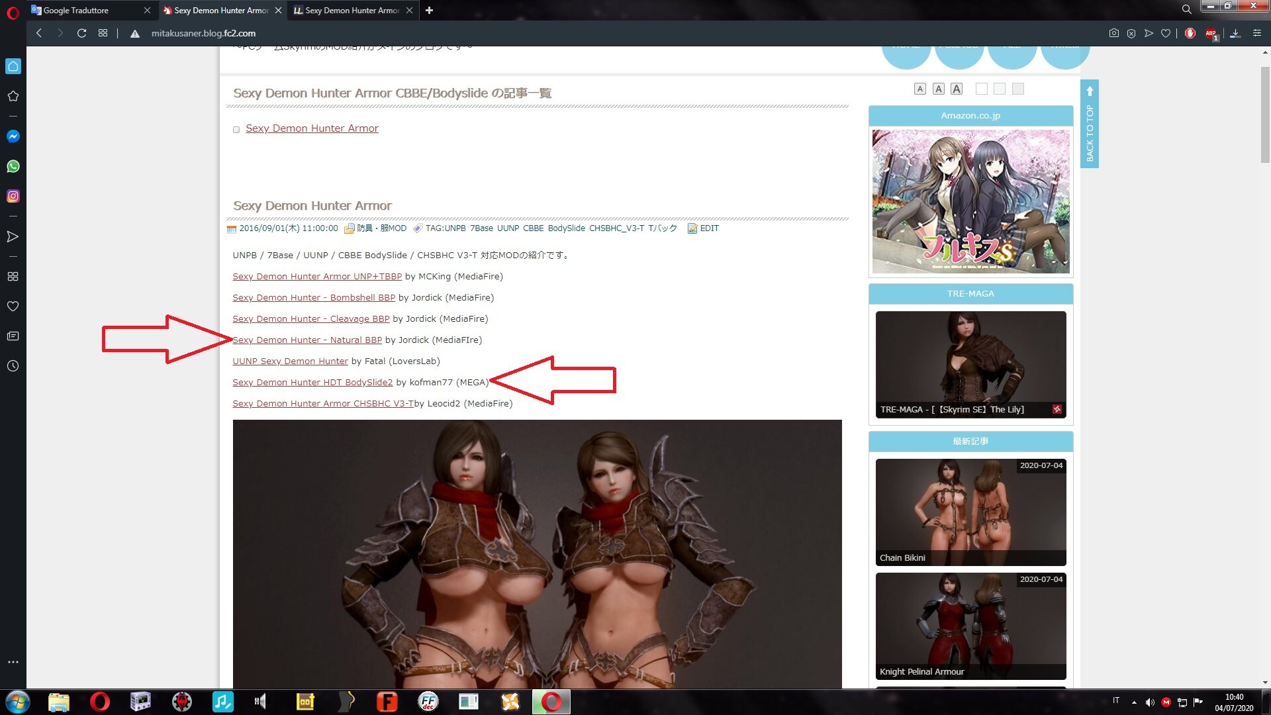Show the browser downloads popup
This screenshot has width=1271, height=715.
1235,33
